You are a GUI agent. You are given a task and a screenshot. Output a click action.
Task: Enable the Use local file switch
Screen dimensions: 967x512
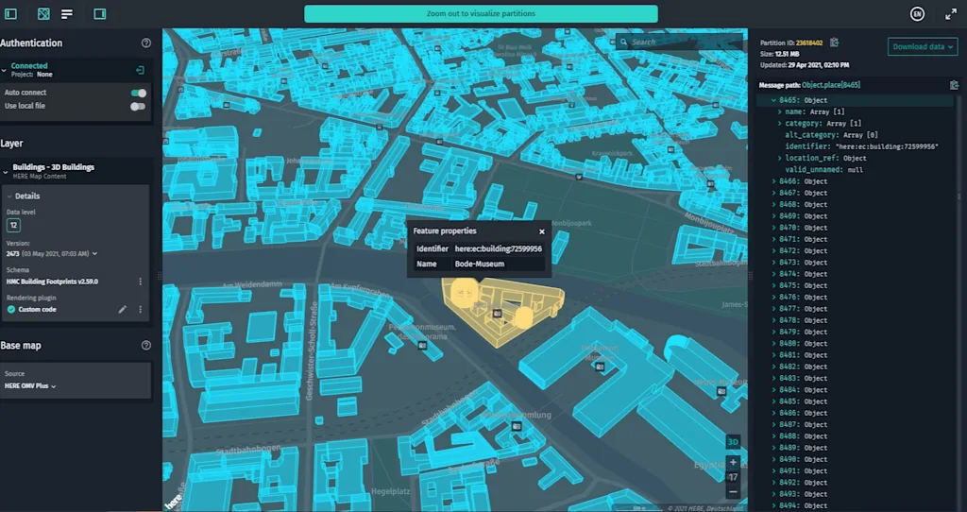coord(139,106)
